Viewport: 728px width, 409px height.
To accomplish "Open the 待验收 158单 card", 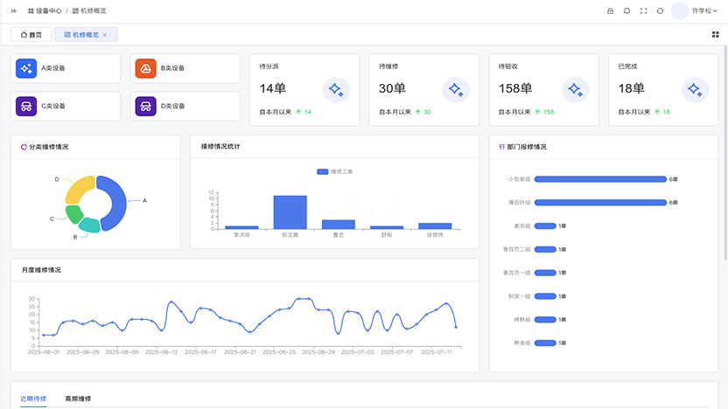I will (x=543, y=89).
